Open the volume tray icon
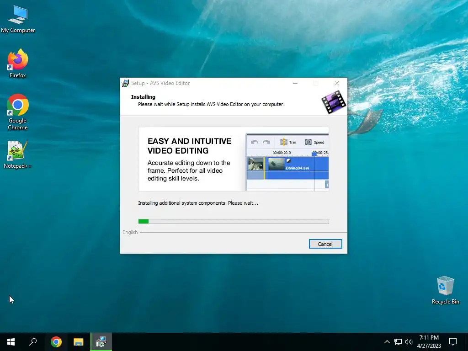This screenshot has width=468, height=351. pos(409,342)
